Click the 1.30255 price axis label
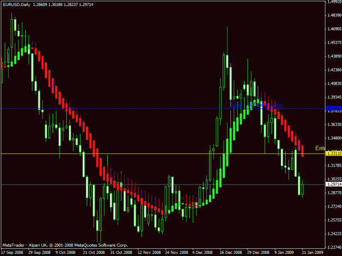 click(334, 179)
